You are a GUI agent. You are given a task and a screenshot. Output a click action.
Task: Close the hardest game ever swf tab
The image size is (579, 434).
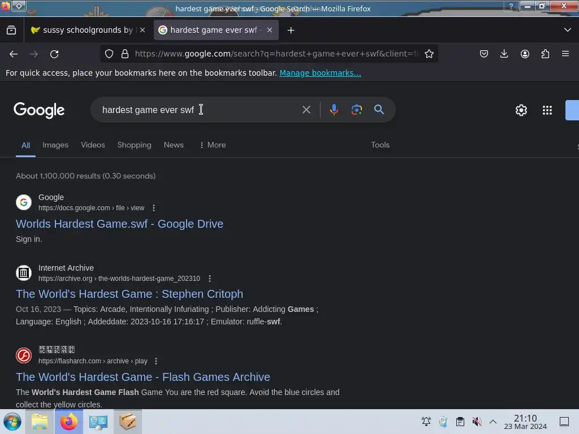click(x=270, y=31)
